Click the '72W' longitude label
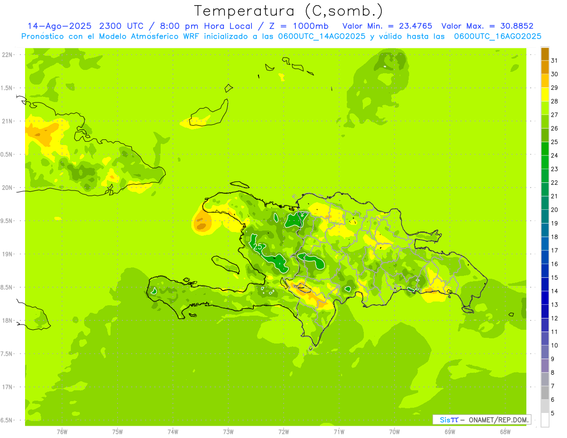567x438 pixels. [x=283, y=431]
